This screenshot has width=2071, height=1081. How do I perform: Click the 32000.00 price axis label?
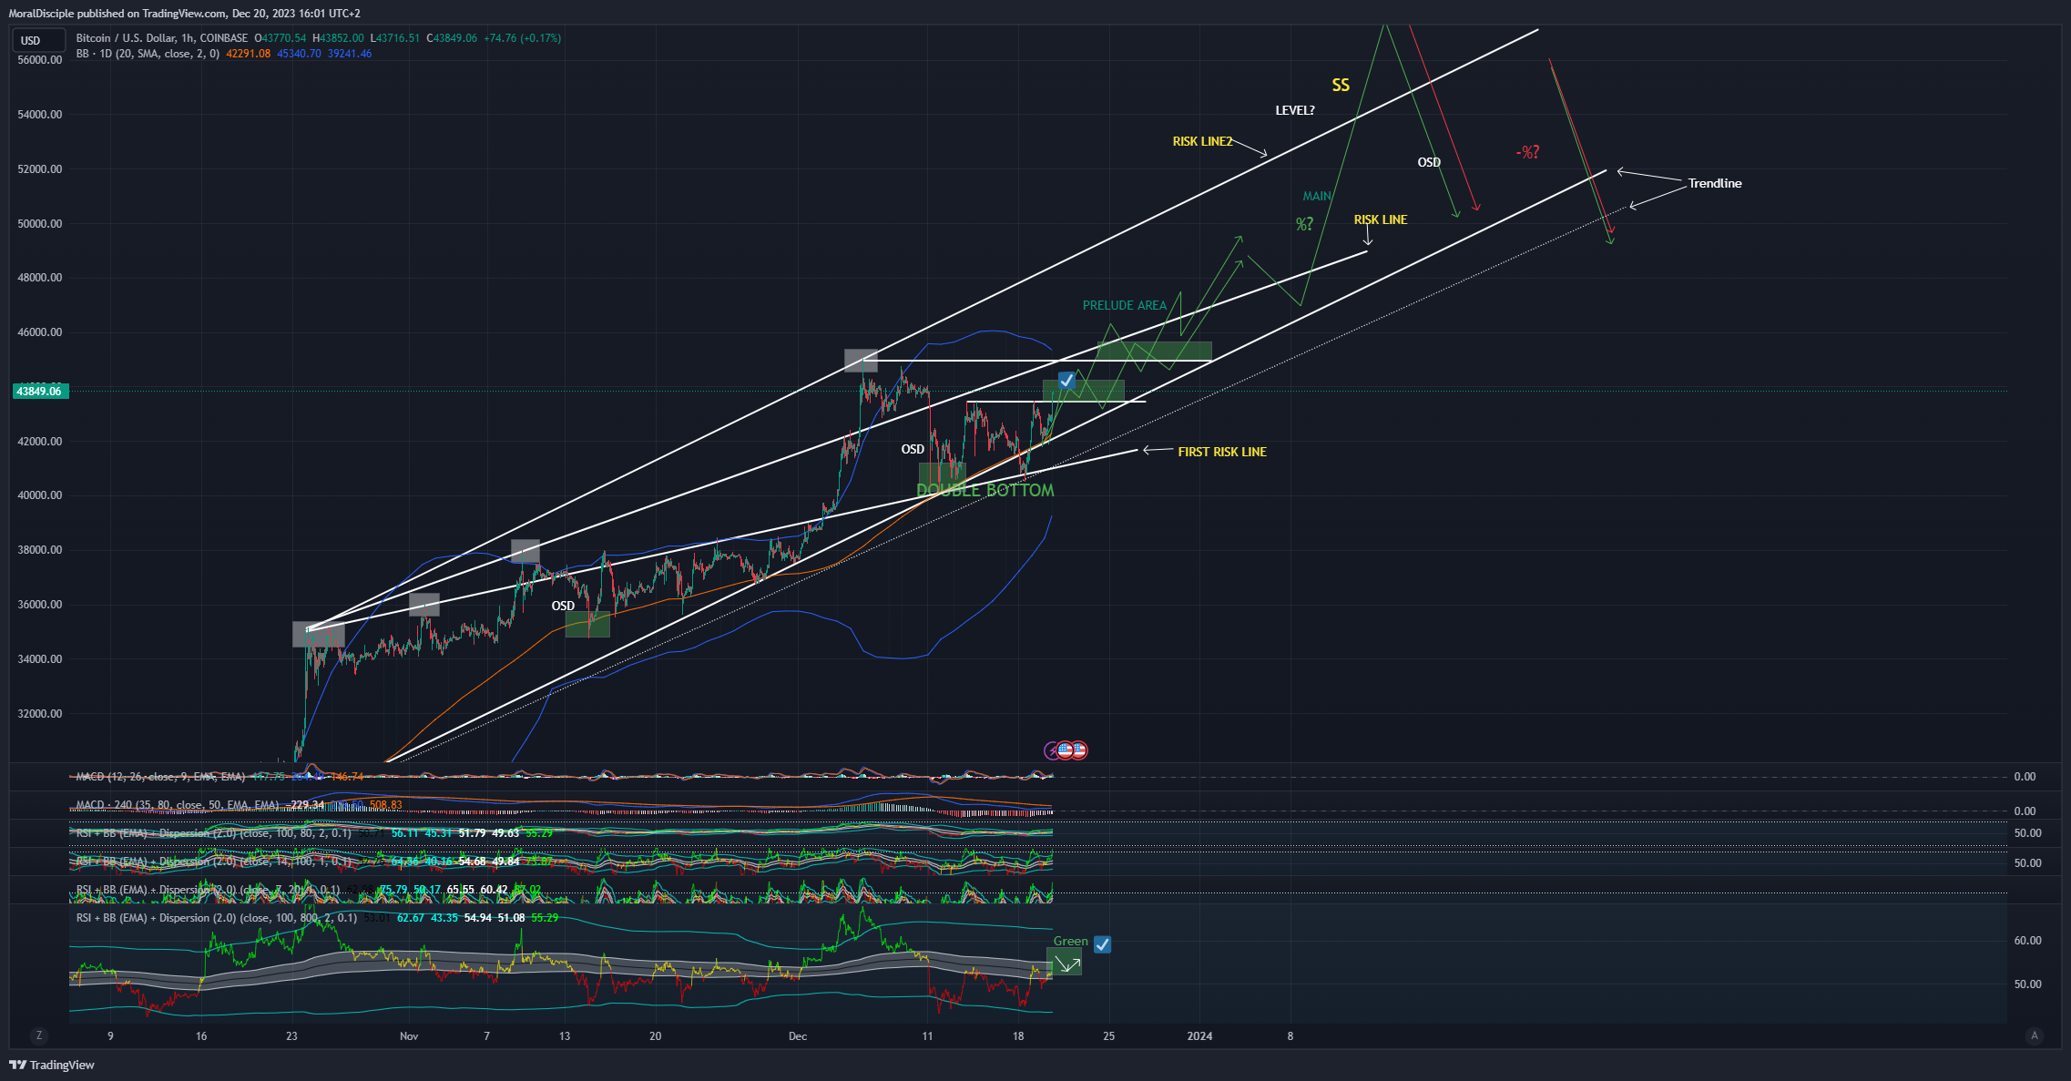[x=40, y=714]
